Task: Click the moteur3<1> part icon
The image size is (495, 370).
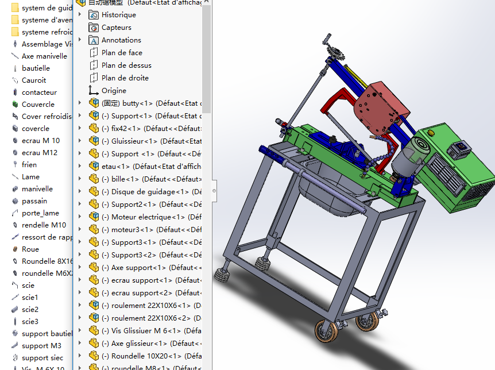Action: (x=94, y=229)
